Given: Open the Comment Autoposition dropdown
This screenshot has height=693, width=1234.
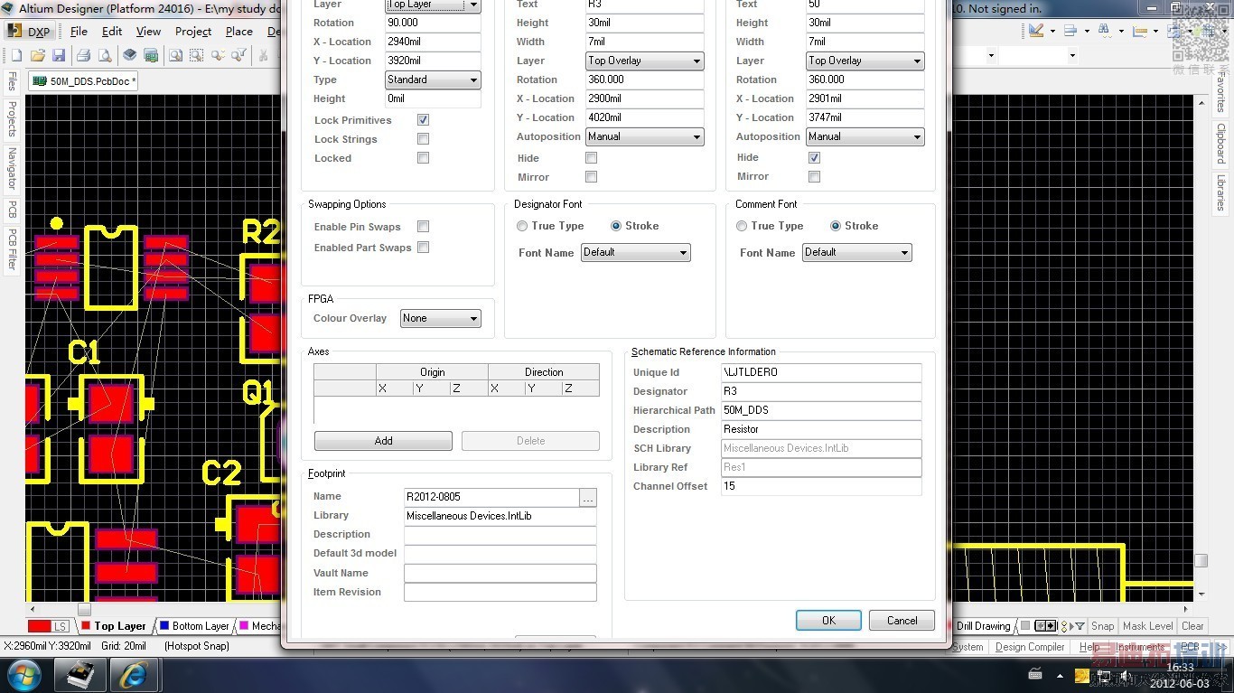Looking at the screenshot, I should pos(865,136).
